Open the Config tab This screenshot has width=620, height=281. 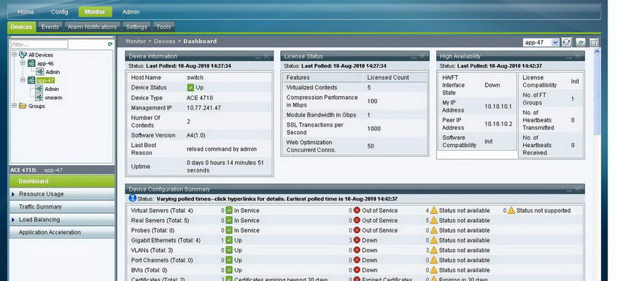coord(59,12)
